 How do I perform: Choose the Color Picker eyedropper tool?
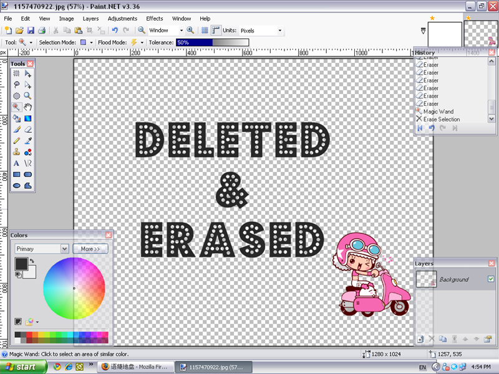[x=28, y=140]
